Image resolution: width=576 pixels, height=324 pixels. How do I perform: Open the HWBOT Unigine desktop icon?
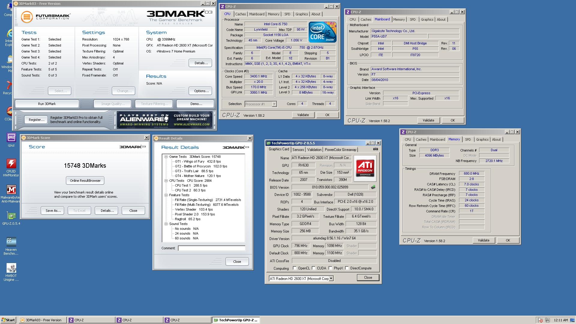(11, 272)
